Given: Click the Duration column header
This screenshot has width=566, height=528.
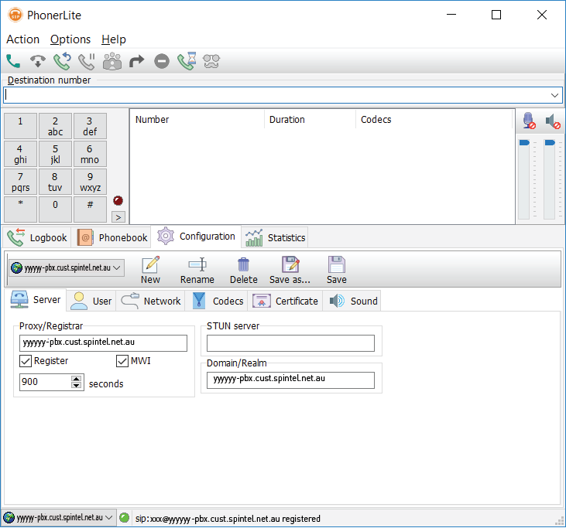Looking at the screenshot, I should pos(310,119).
